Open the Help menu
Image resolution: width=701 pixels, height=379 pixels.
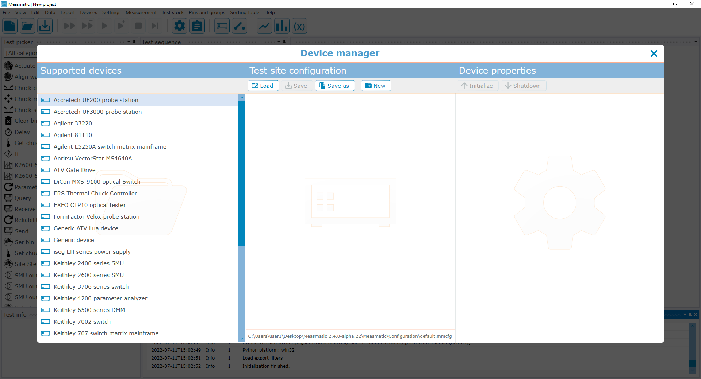coord(269,12)
